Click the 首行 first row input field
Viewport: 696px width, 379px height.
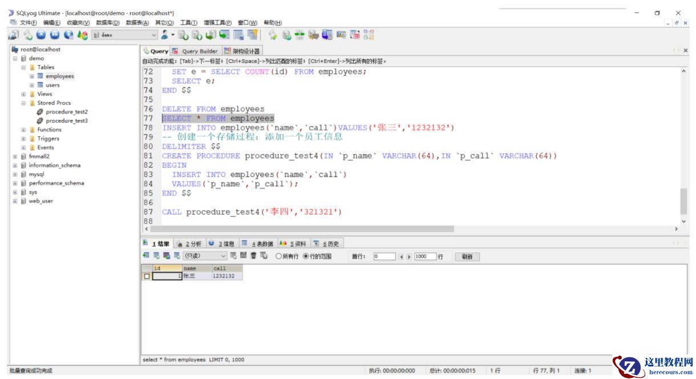[x=383, y=257]
